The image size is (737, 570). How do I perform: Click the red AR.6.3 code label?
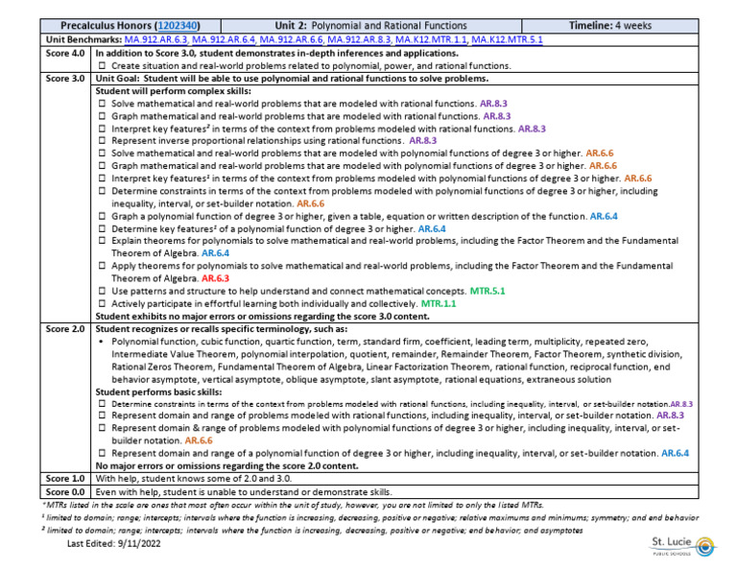click(215, 278)
